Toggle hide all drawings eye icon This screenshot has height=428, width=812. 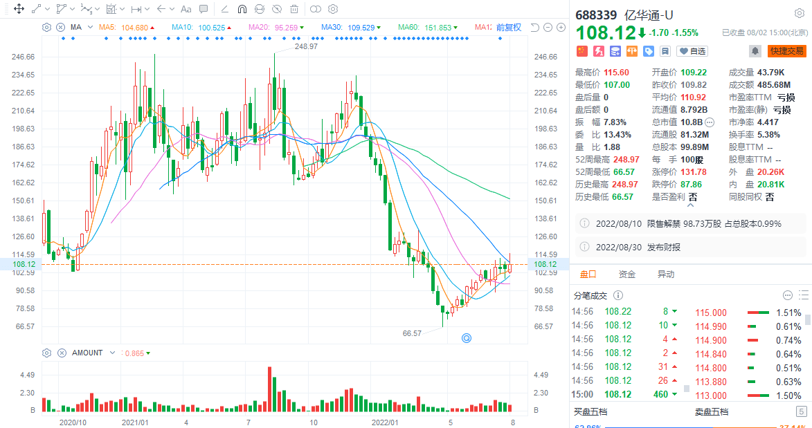[x=276, y=9]
